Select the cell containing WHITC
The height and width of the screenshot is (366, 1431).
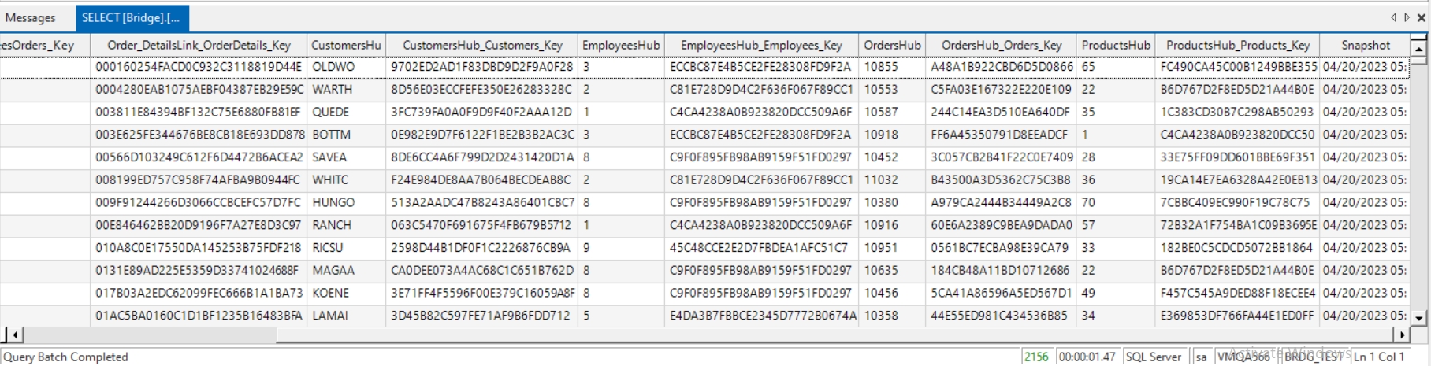click(346, 179)
